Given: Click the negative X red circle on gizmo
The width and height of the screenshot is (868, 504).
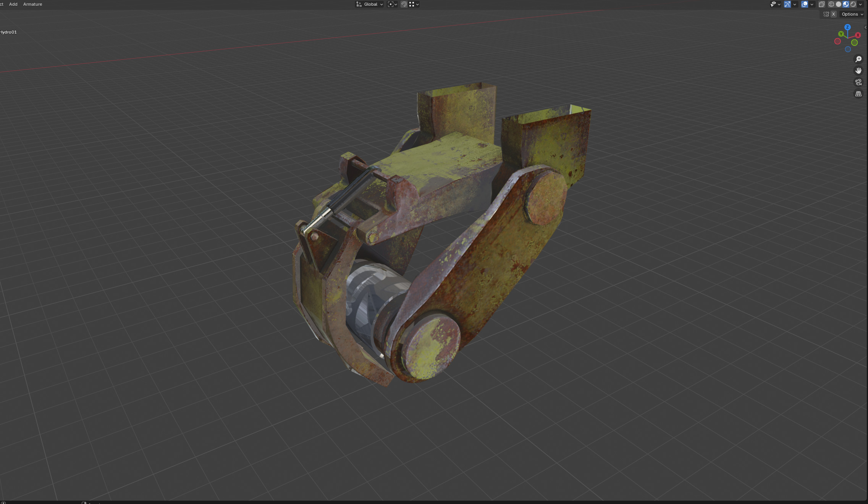Looking at the screenshot, I should (837, 41).
